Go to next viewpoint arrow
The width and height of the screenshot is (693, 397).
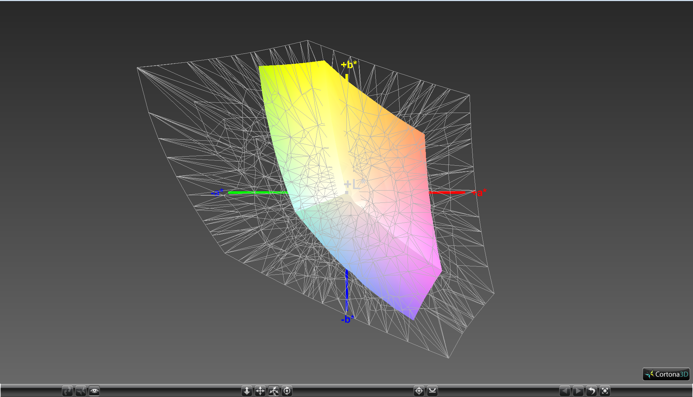578,391
